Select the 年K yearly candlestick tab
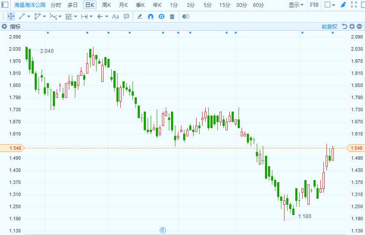365x235 pixels. [x=157, y=5]
